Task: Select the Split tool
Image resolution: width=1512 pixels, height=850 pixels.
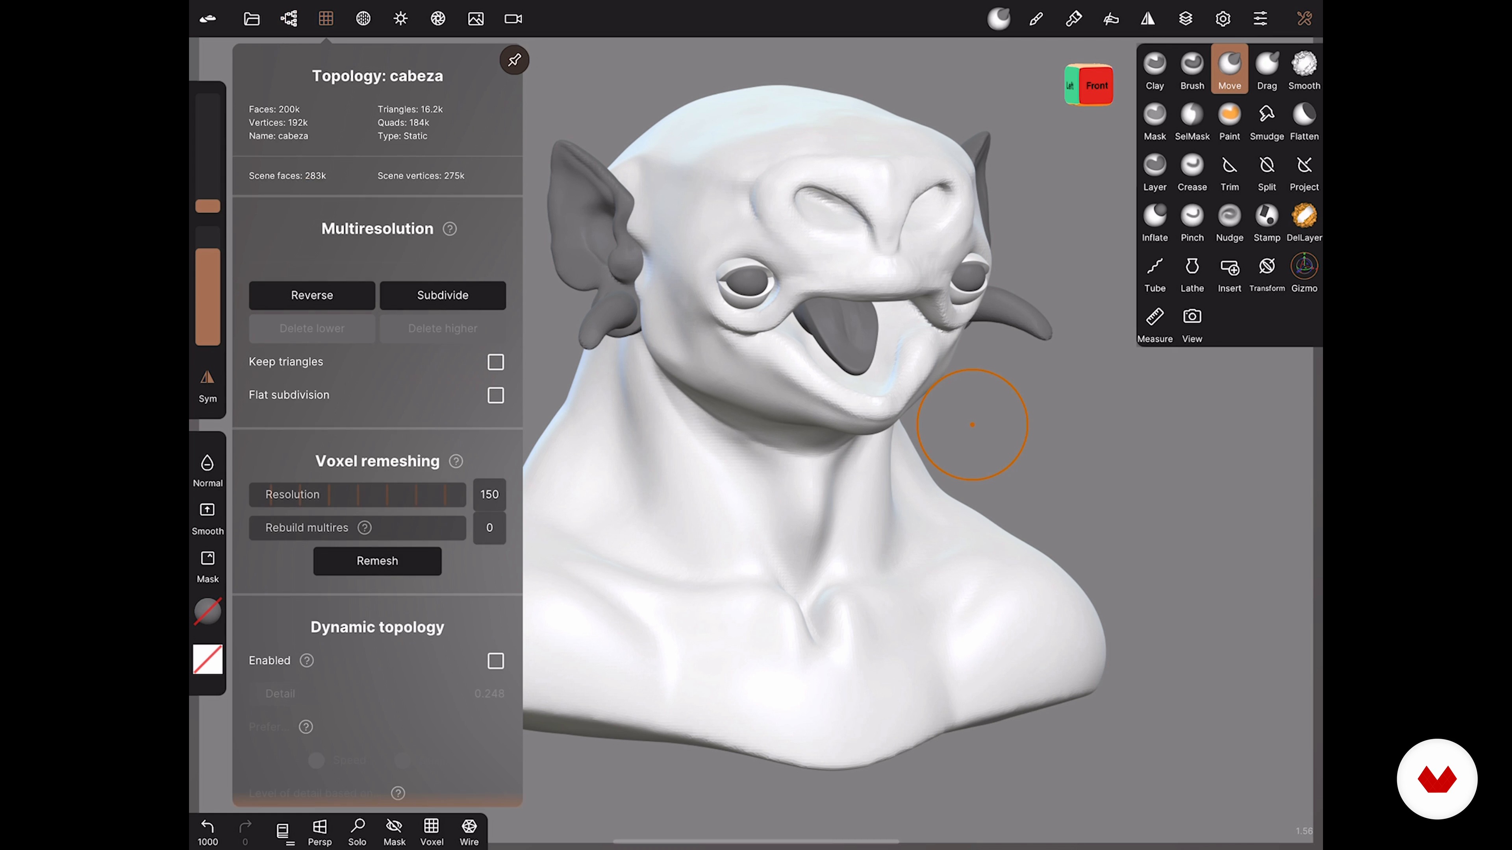Action: coord(1267,171)
